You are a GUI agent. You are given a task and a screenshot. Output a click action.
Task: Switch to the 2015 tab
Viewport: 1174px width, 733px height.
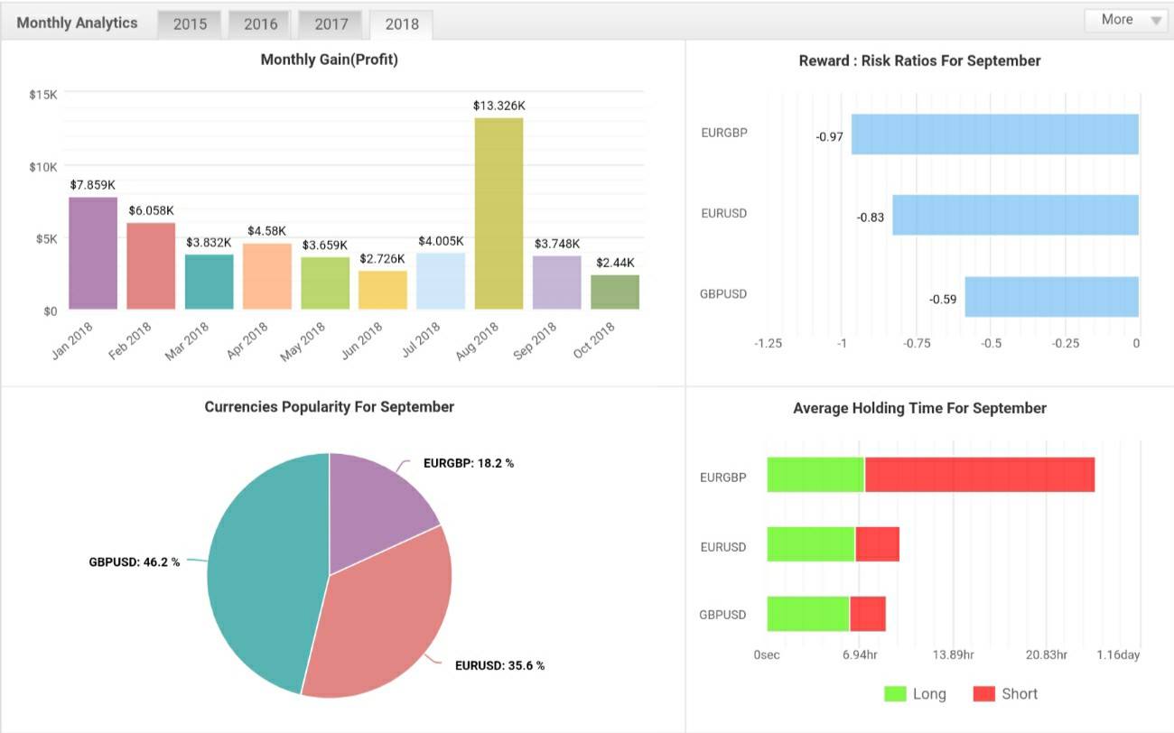(190, 24)
